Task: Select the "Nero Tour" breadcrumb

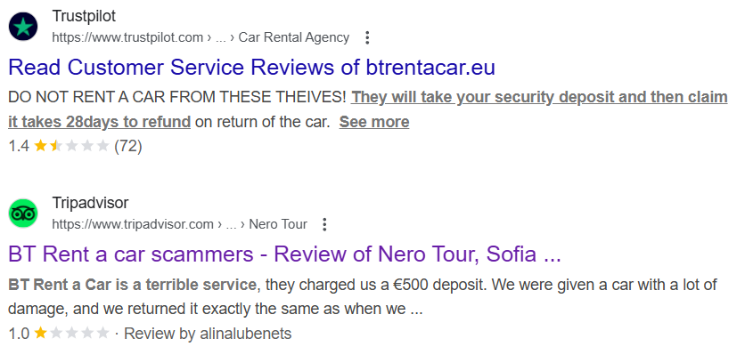Action: pyautogui.click(x=277, y=224)
